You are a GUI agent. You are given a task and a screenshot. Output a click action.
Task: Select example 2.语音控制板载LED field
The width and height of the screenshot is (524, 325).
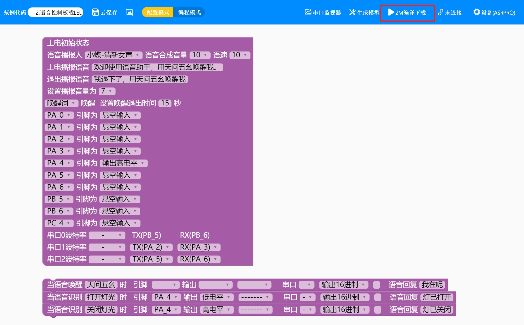click(x=56, y=12)
